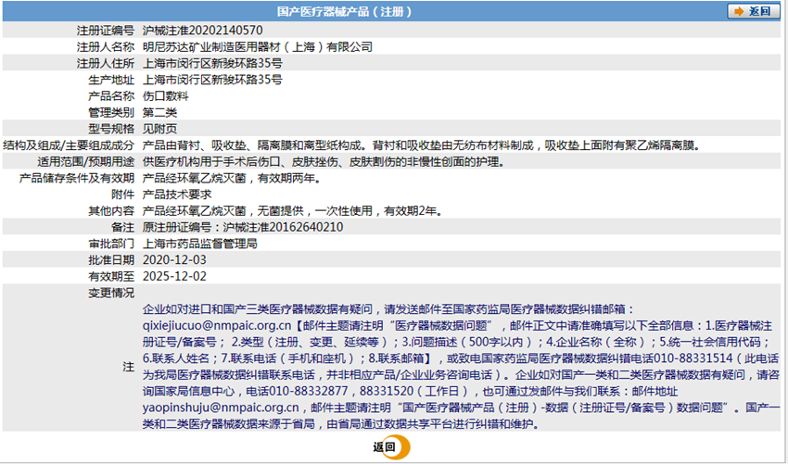788x464 pixels.
Task: Click the email qixiejiucuo@nmpaic.org.cn
Action: click(x=217, y=325)
